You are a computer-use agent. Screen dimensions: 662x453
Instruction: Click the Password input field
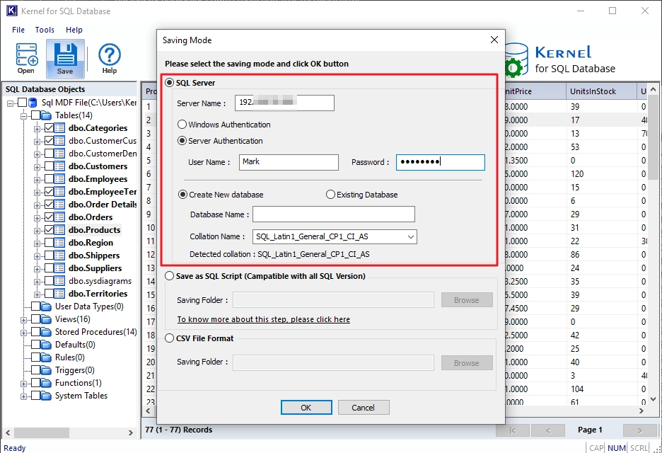441,162
